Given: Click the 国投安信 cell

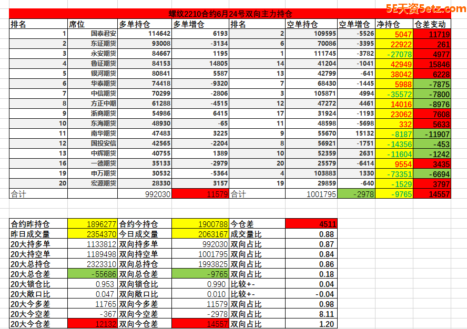Looking at the screenshot, I should click(93, 143).
